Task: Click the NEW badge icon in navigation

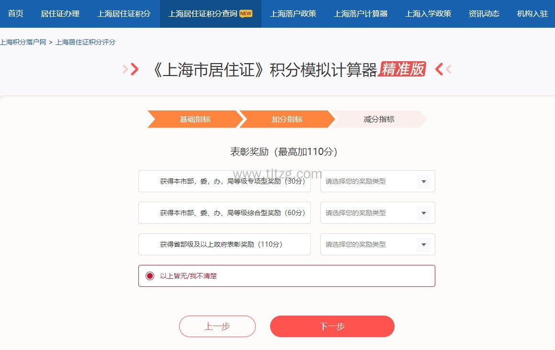Action: 246,14
